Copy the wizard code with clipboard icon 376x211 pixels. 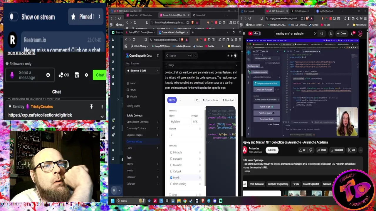tap(197, 100)
